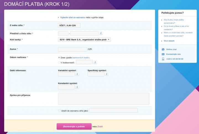Open Co je trvalý příkaz help link
This screenshot has height=134, width=199.
coord(176,28)
